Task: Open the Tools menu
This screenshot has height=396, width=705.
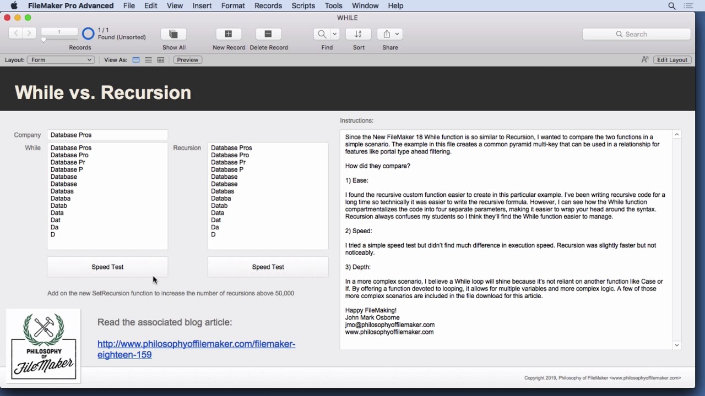Action: click(333, 5)
